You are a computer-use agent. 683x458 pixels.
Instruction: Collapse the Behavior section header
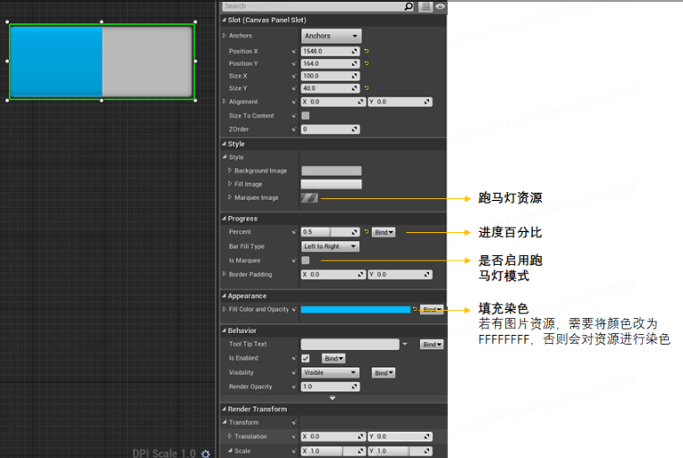click(223, 330)
